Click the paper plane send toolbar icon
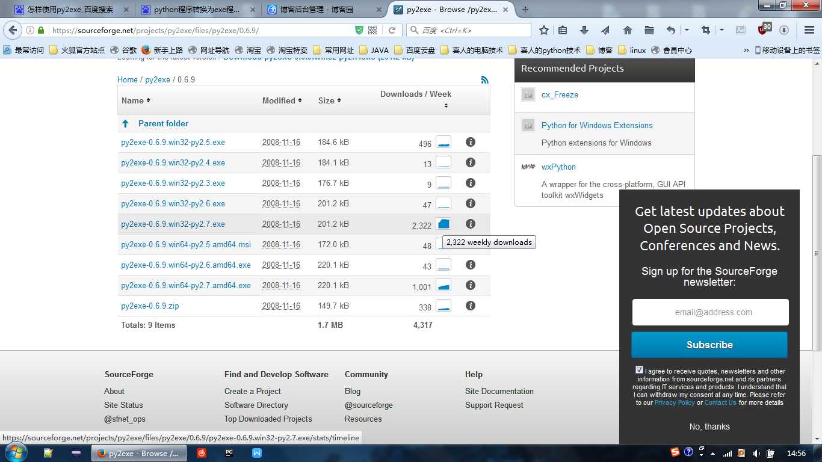The image size is (822, 462). 605,30
